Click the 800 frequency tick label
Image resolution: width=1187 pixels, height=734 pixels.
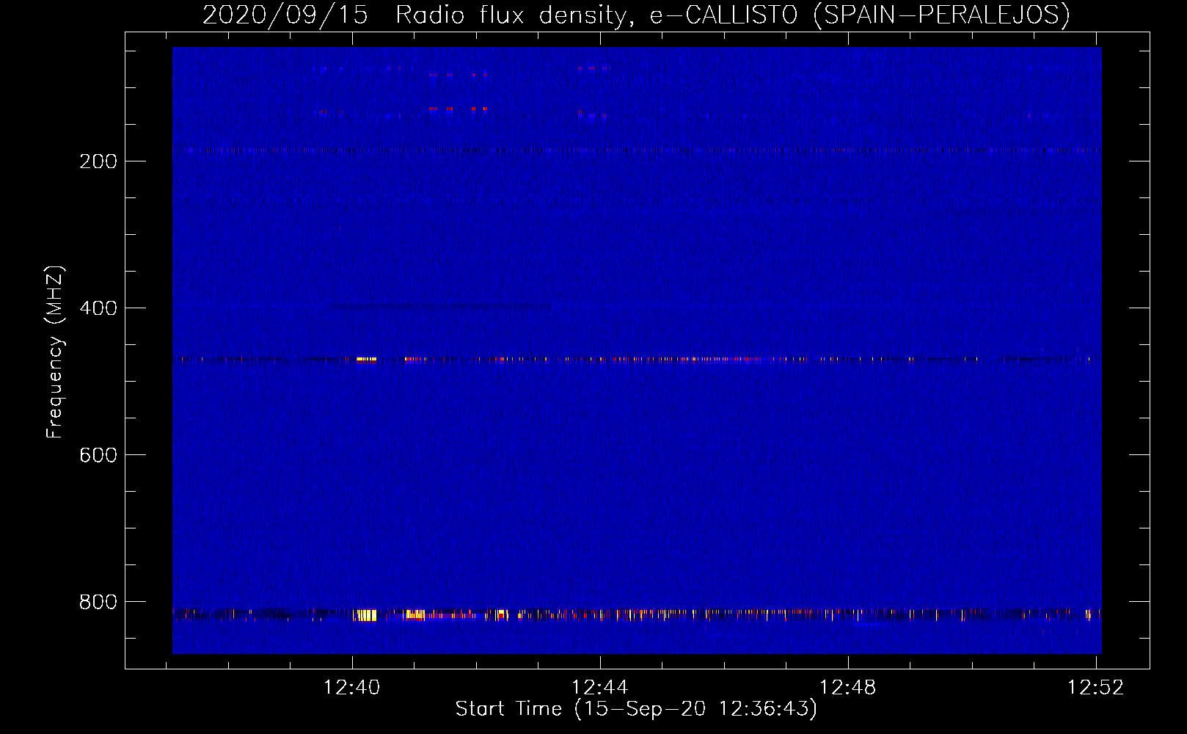click(x=98, y=602)
